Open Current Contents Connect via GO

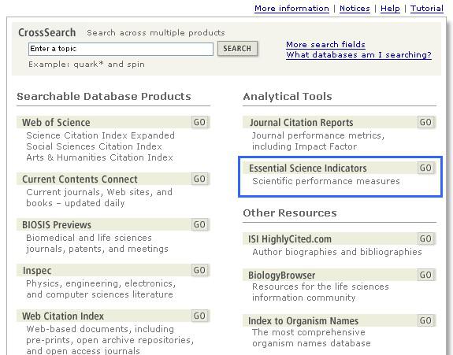[199, 179]
